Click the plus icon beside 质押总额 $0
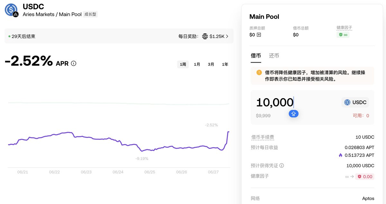The width and height of the screenshot is (386, 204). point(259,35)
